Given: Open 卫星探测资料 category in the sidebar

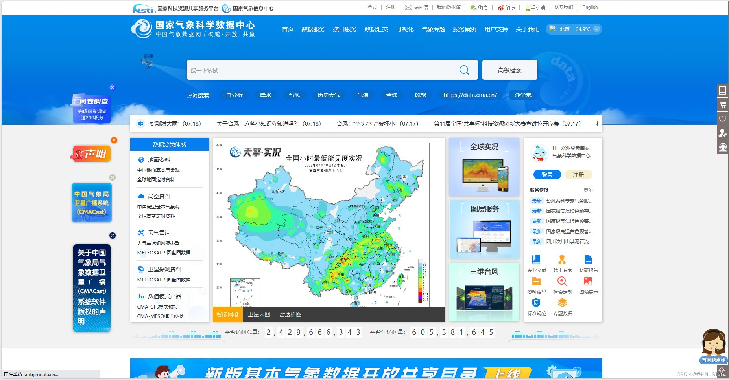Looking at the screenshot, I should (164, 269).
